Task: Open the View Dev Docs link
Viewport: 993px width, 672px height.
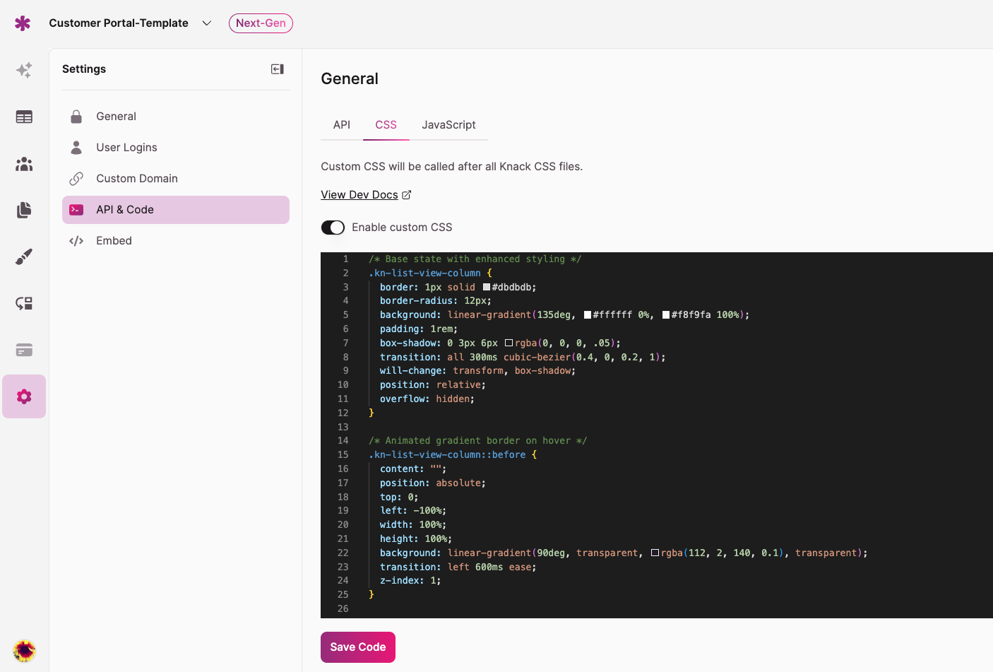Action: (359, 195)
